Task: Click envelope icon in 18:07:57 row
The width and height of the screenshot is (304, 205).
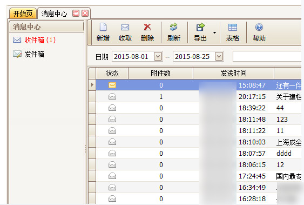Action: 112,154
